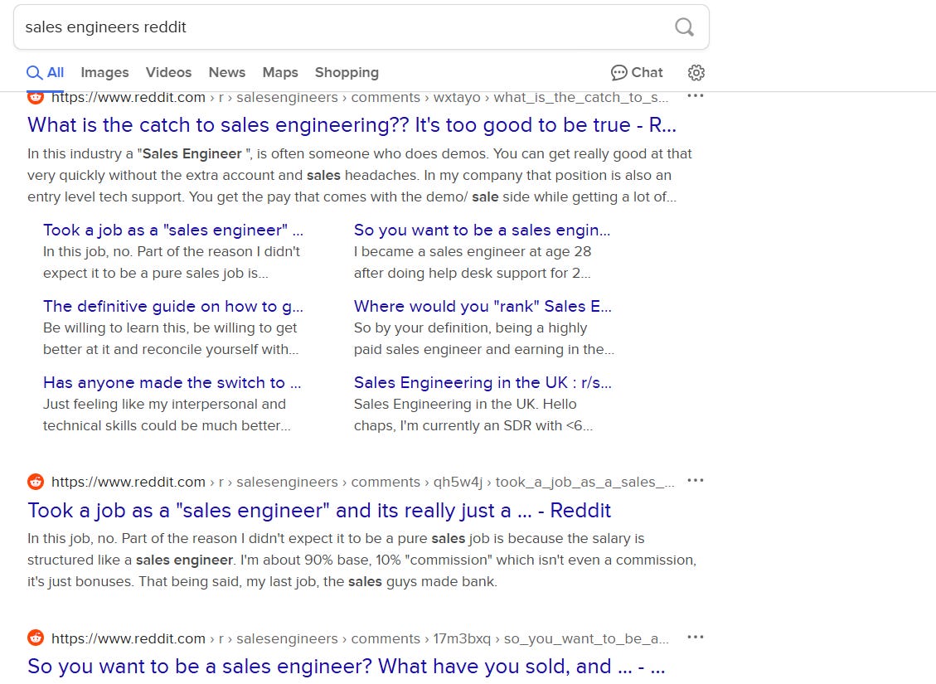Click the All tab magnifier icon
The image size is (936, 684).
pos(34,73)
